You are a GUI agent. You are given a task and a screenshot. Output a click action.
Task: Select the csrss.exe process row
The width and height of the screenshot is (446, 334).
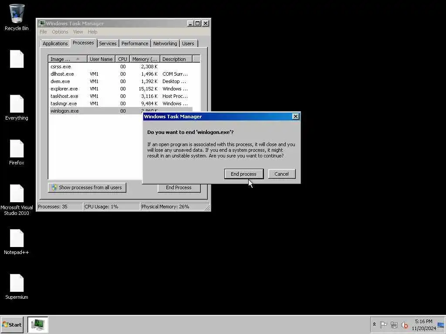click(121, 67)
